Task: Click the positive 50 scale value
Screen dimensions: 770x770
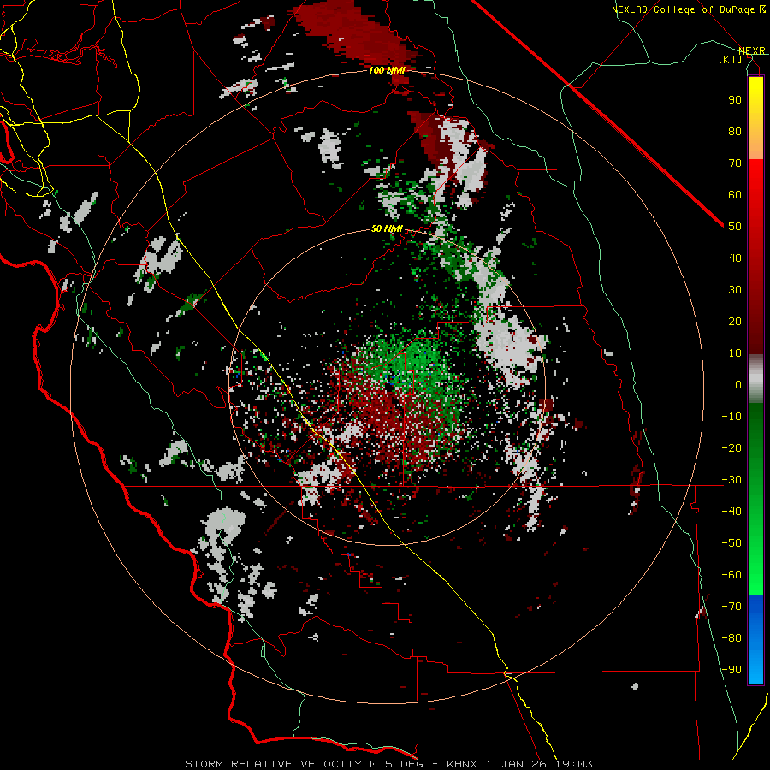Action: pos(735,227)
